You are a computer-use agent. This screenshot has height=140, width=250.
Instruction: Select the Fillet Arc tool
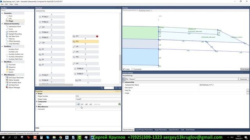tap(11, 39)
